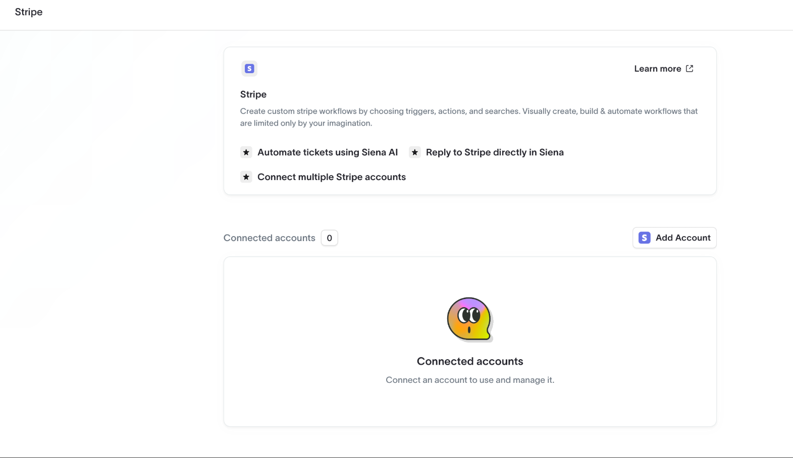Click the Stripe logo icon in info card
The height and width of the screenshot is (458, 793).
pos(249,69)
